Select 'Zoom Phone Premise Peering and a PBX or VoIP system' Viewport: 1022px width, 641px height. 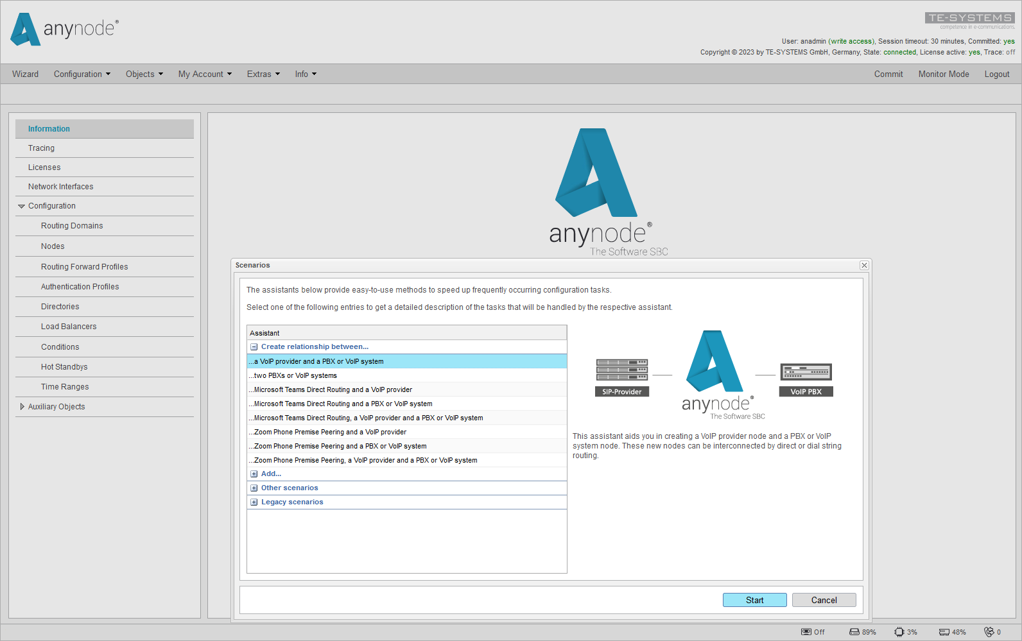point(407,446)
